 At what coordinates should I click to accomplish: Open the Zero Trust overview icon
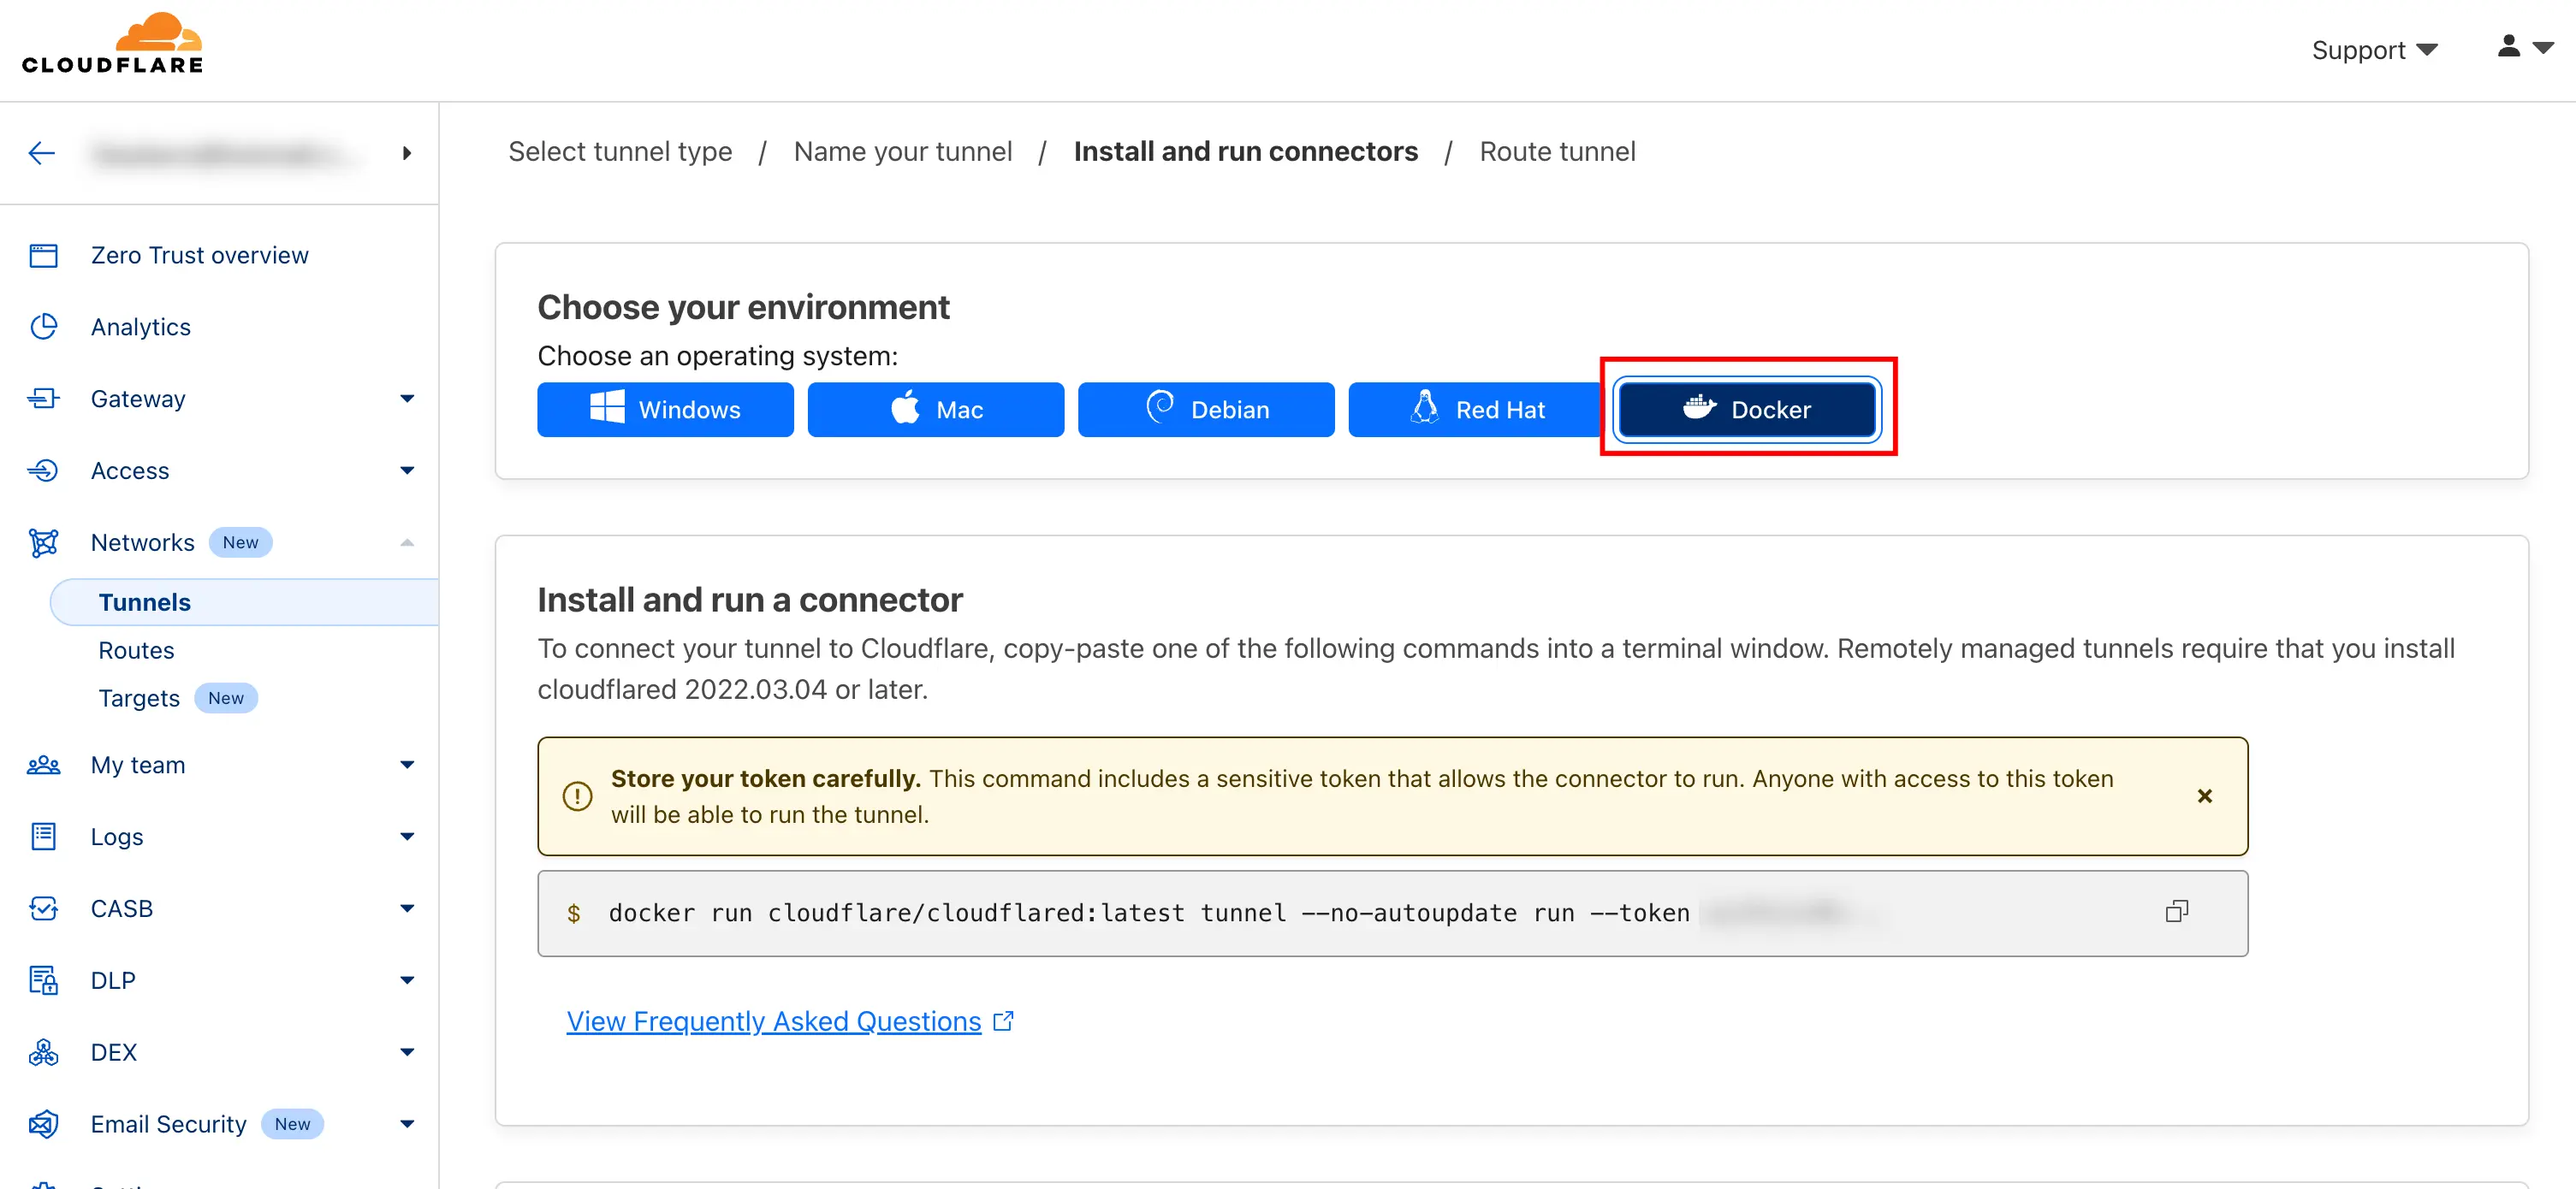click(x=43, y=256)
